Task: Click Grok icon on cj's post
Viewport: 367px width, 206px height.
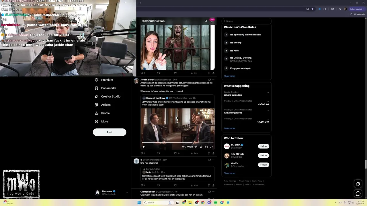Action: [x=209, y=160]
